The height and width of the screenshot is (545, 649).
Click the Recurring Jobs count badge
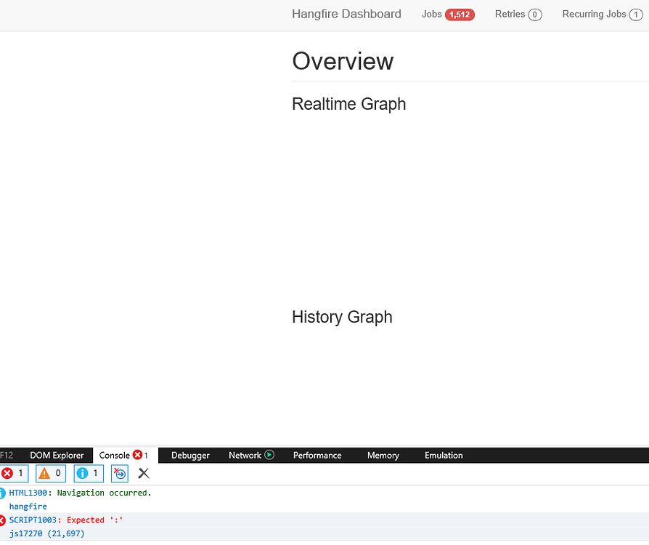[636, 14]
